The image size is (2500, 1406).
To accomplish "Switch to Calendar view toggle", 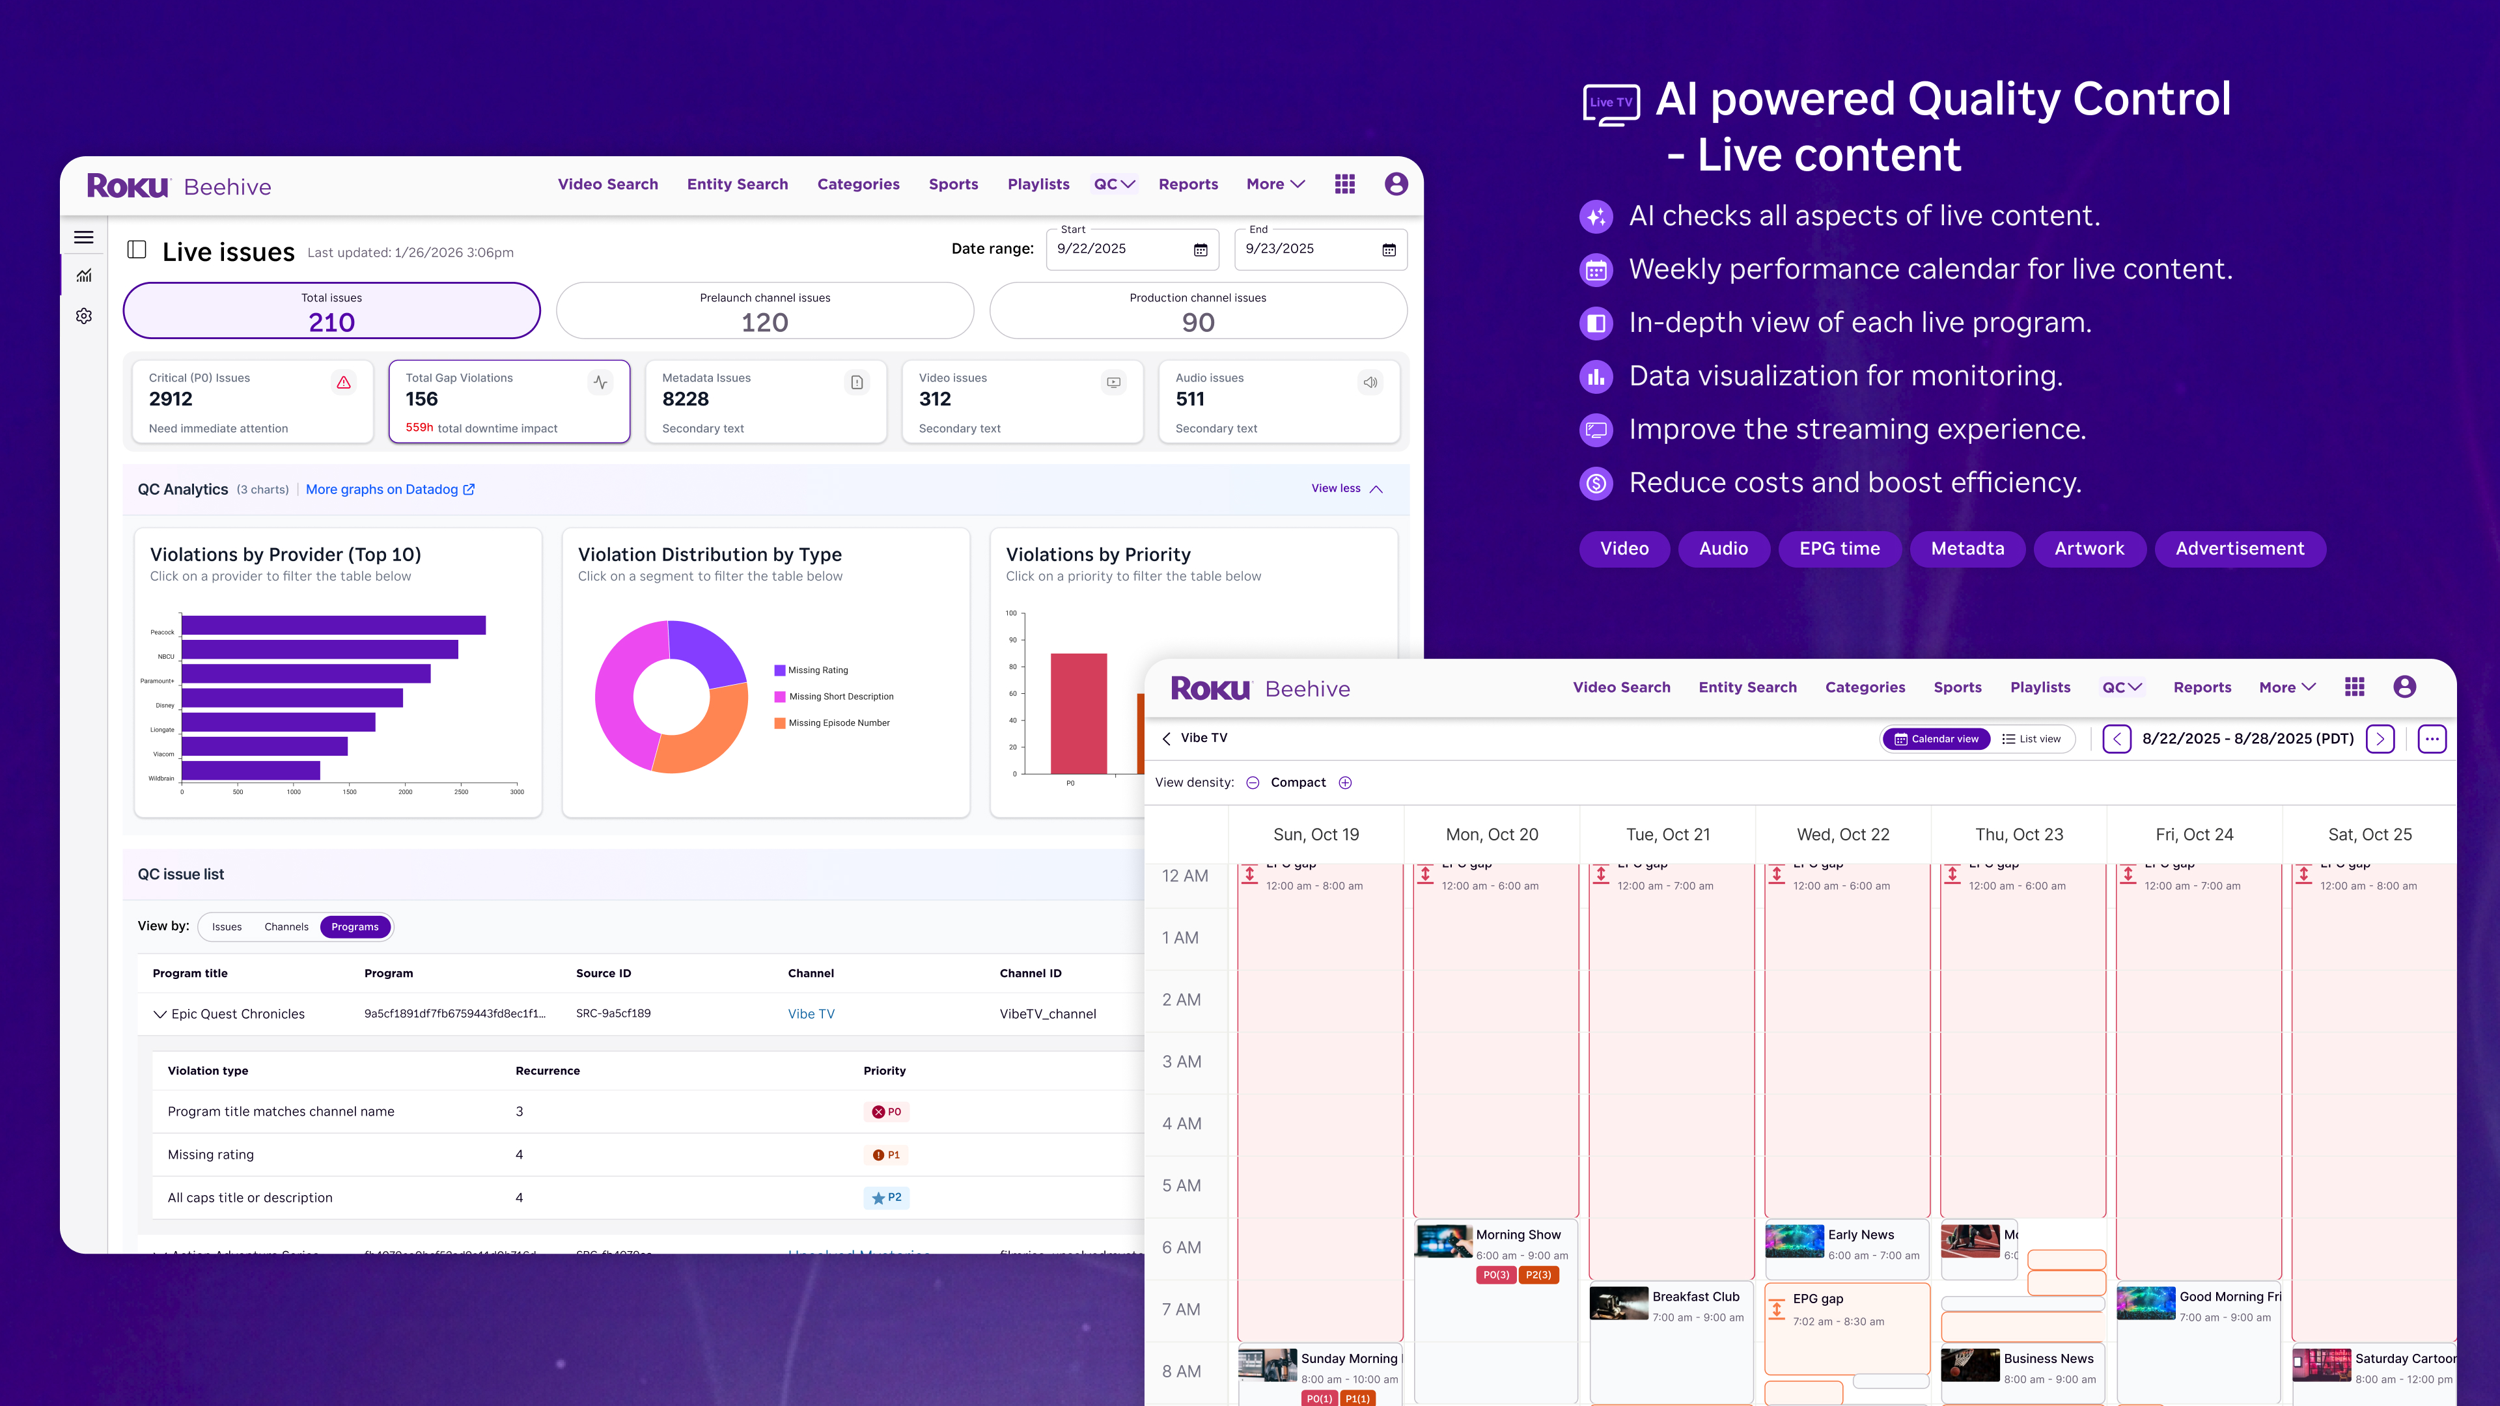I will pos(1936,739).
